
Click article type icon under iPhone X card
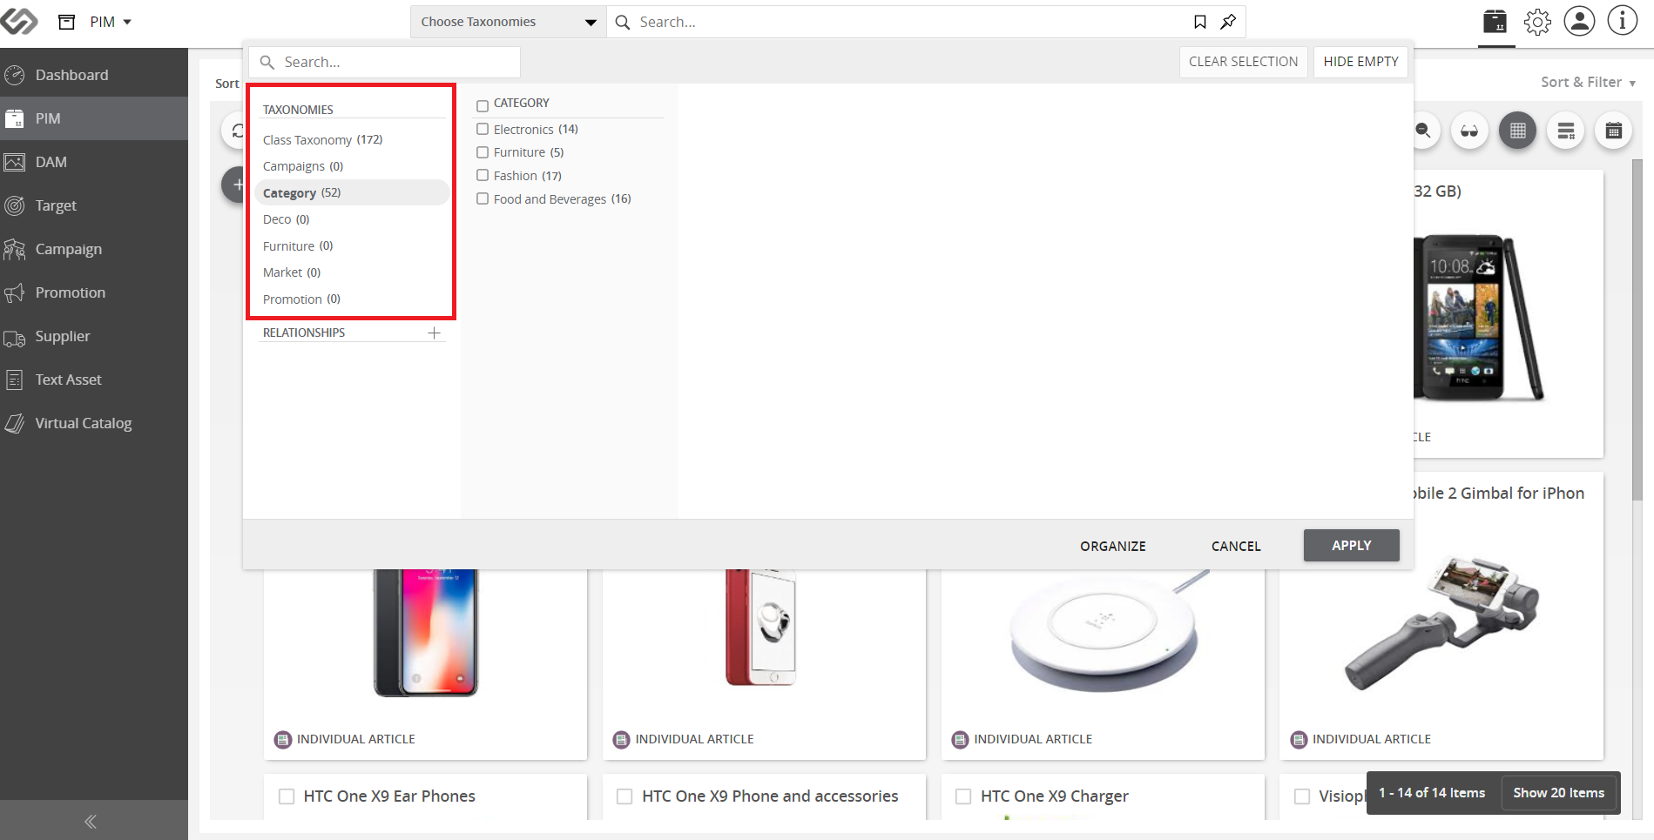[x=283, y=740]
